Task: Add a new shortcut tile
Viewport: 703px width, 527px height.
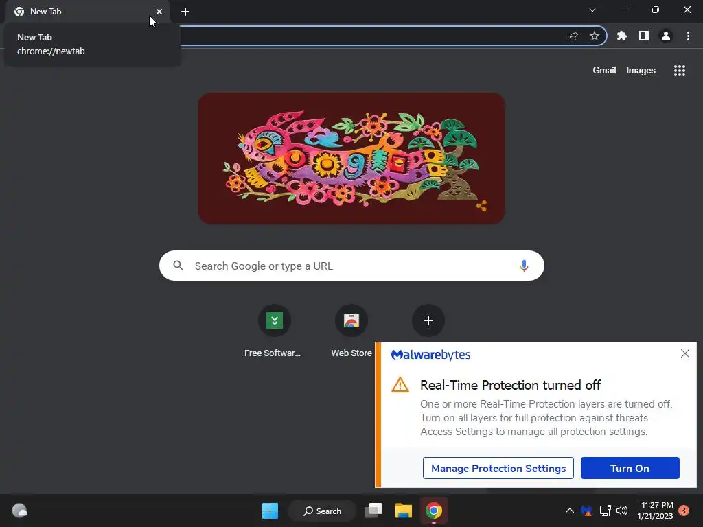Action: 428,320
